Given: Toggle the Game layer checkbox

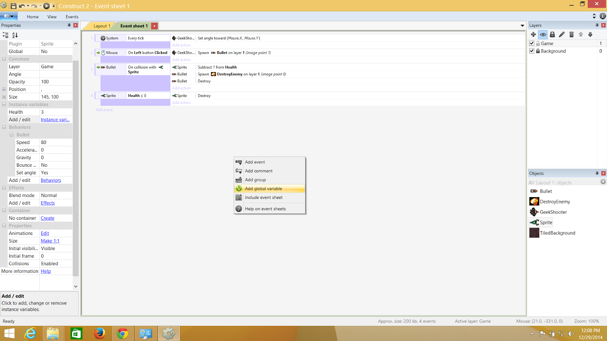Looking at the screenshot, I should [x=532, y=44].
